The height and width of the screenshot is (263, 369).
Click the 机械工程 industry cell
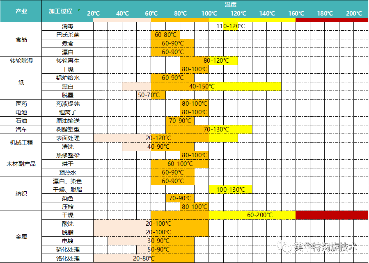(21, 142)
